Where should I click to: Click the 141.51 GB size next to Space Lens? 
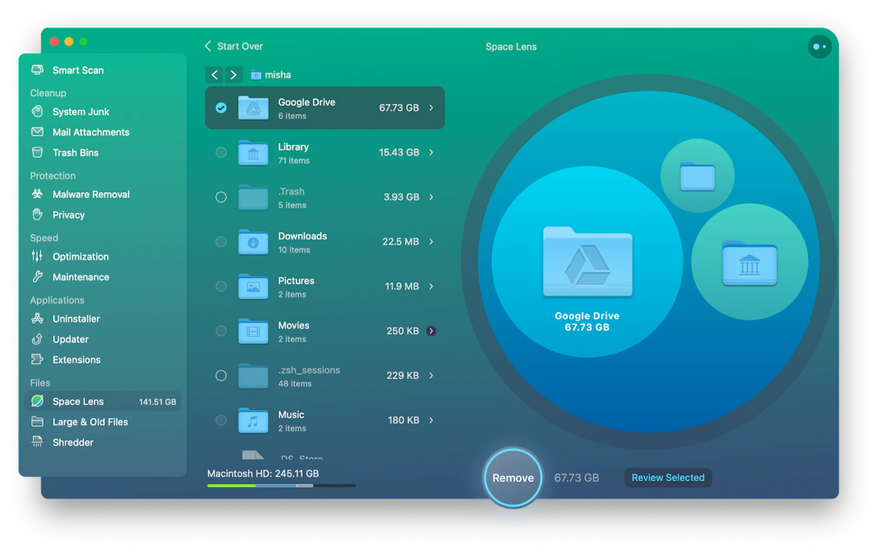157,402
